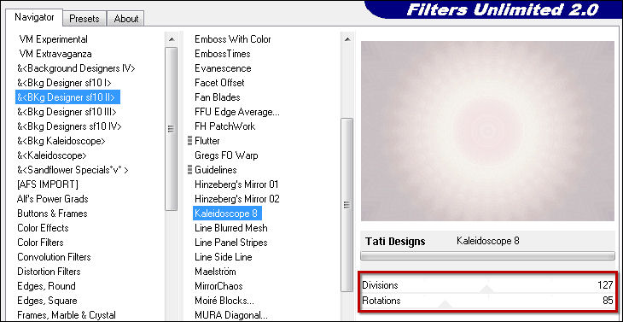Click the filter category list scroll-up arrow
Image resolution: width=623 pixels, height=322 pixels.
[x=172, y=39]
